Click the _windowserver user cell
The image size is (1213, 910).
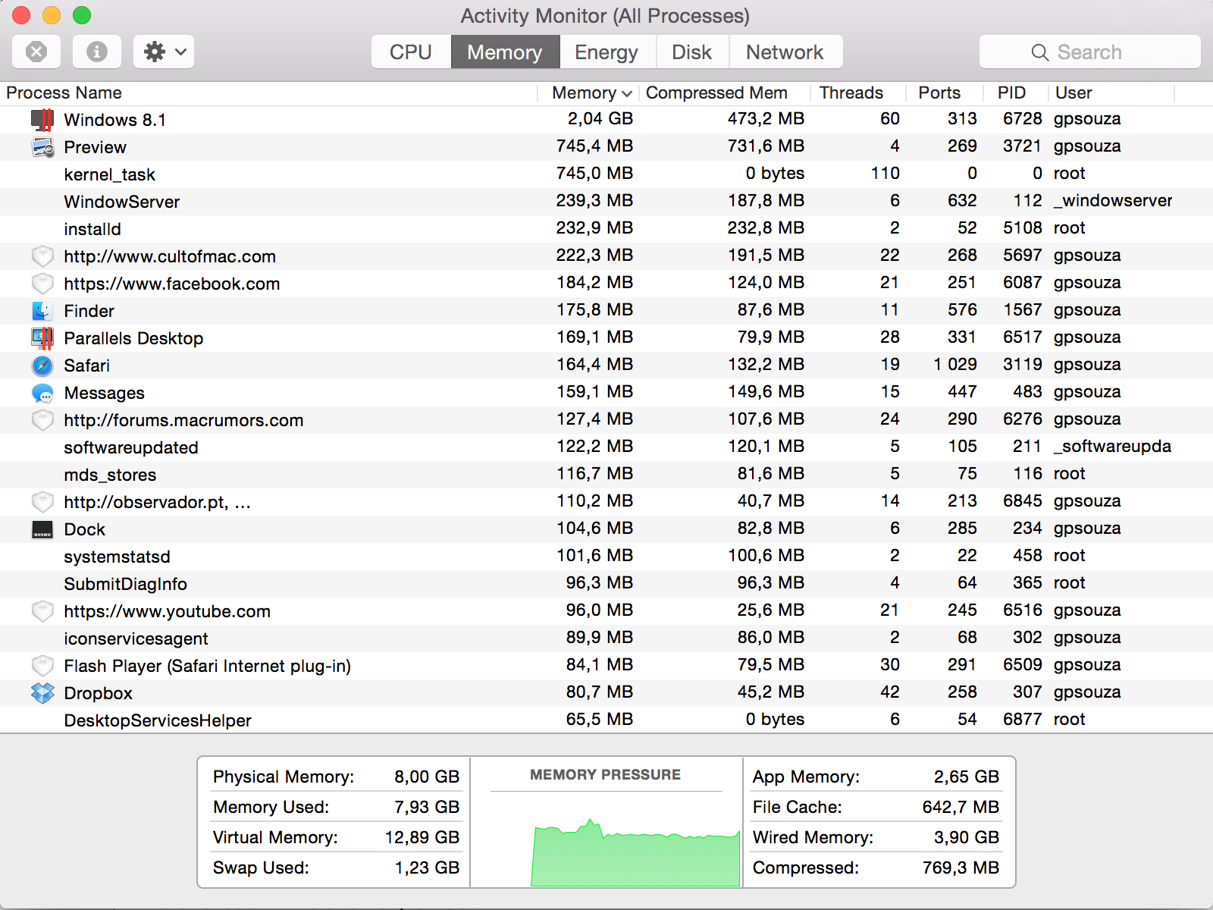(x=1113, y=201)
